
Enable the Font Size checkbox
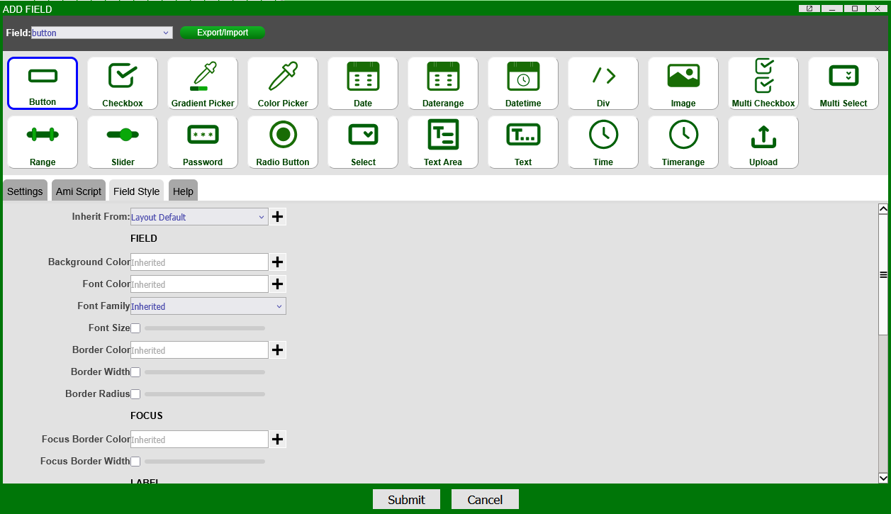(135, 328)
